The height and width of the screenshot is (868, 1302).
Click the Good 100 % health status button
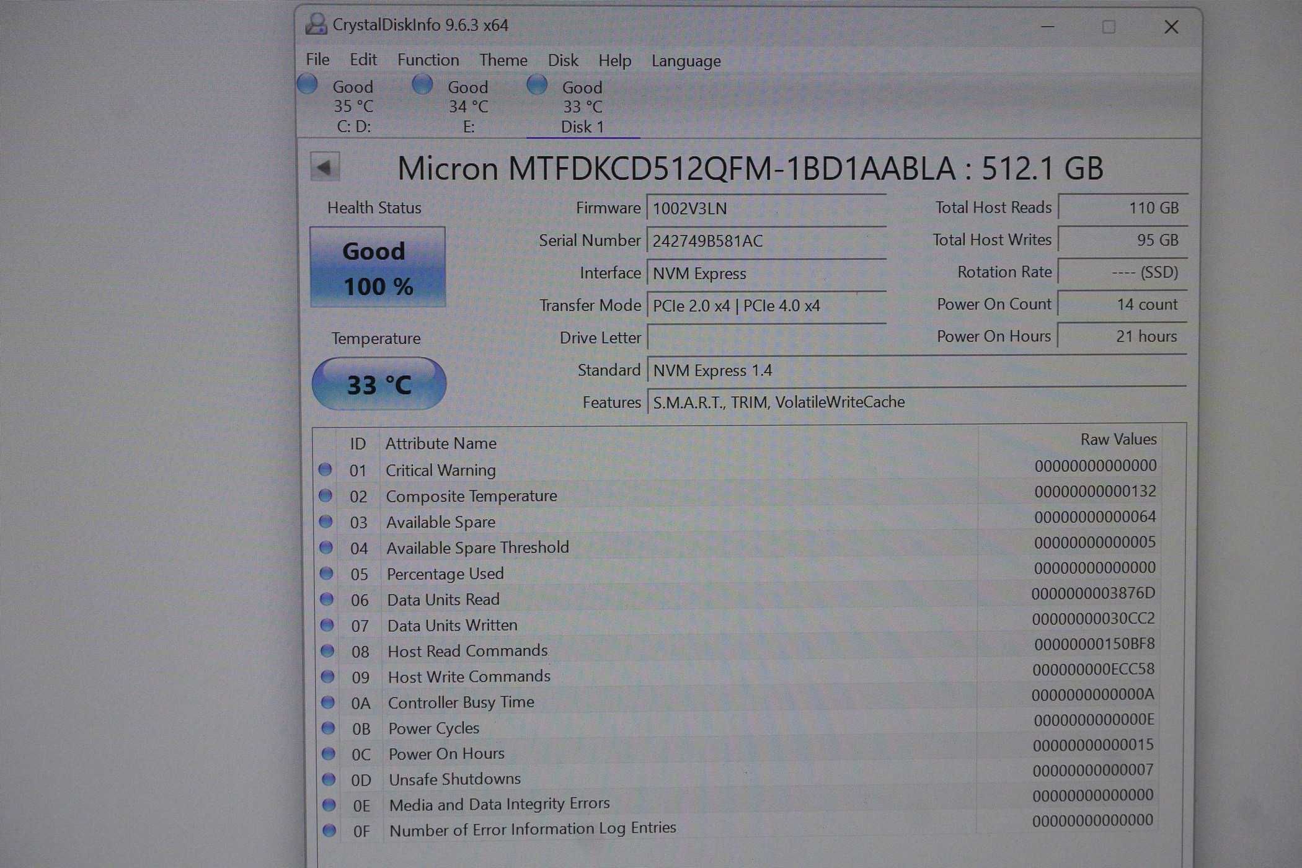point(378,267)
